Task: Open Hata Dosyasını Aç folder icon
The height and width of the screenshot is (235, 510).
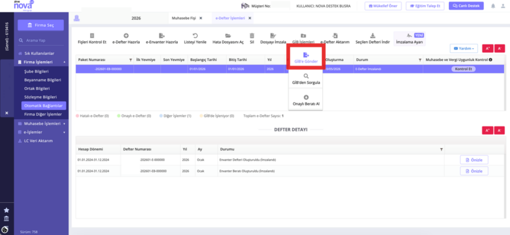Action: coord(228,36)
